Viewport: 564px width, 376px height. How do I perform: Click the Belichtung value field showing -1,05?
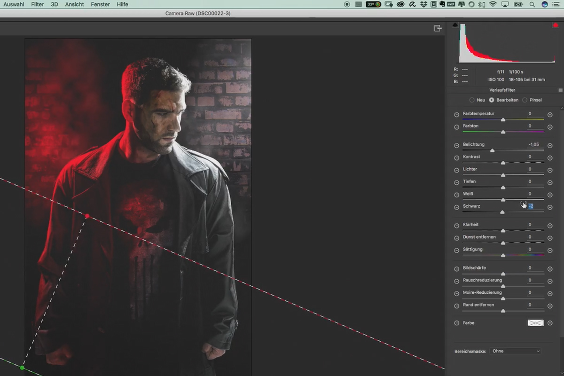tap(535, 145)
